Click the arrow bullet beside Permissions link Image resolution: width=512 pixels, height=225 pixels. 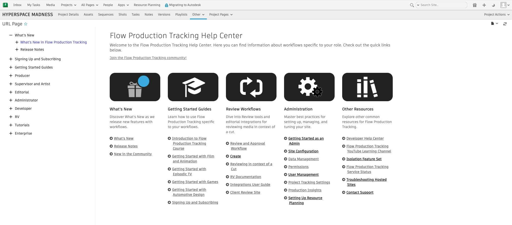click(x=286, y=167)
